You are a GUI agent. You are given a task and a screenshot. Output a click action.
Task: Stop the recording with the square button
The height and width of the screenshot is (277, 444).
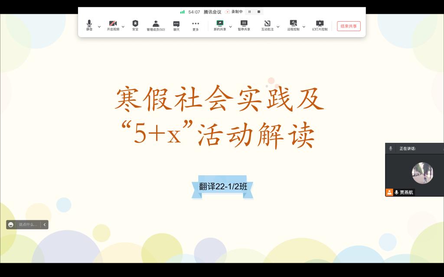[x=259, y=12]
